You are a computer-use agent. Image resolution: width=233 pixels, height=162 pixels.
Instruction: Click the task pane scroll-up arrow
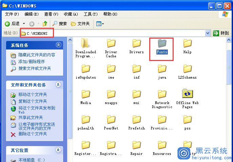70,40
